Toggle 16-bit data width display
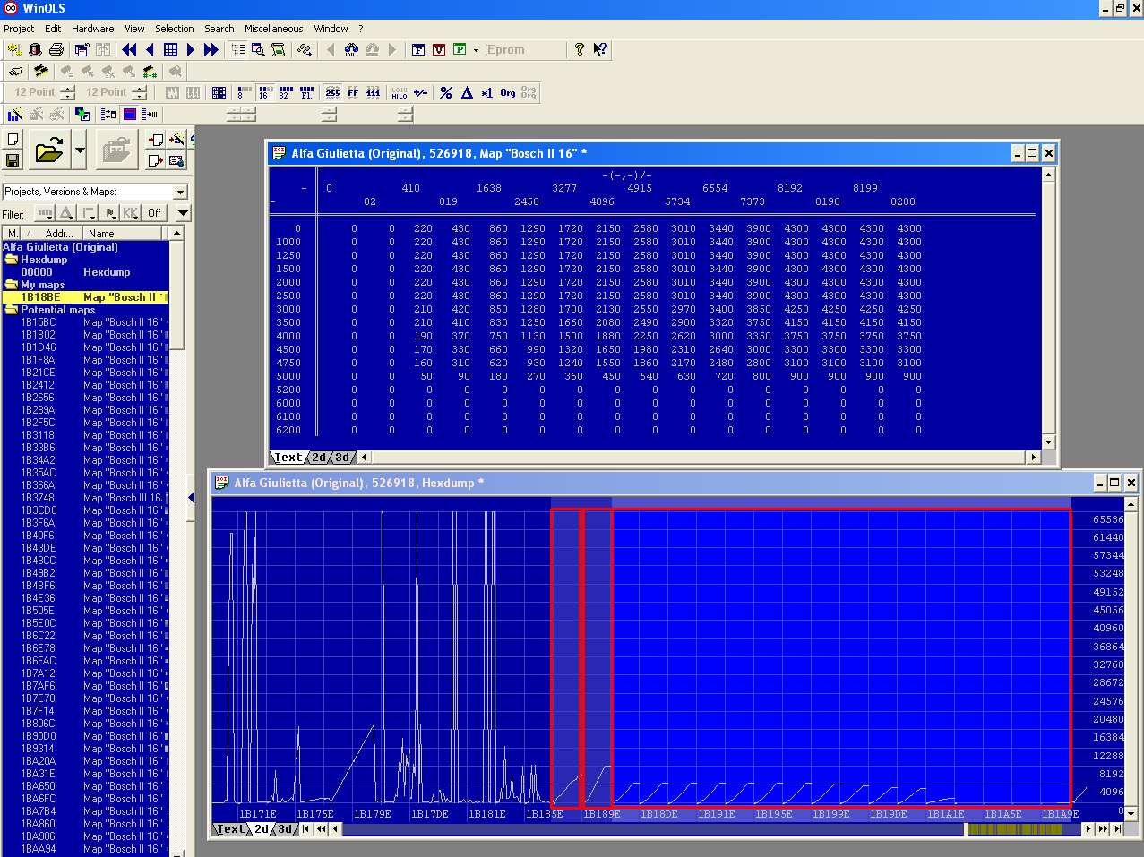Screen dimensions: 1144x857 265,92
